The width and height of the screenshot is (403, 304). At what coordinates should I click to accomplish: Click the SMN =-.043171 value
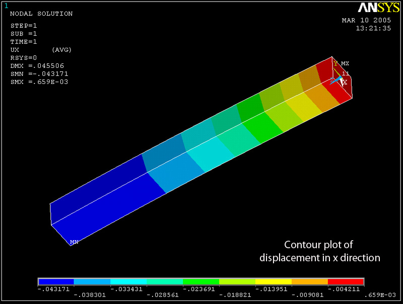pos(39,74)
